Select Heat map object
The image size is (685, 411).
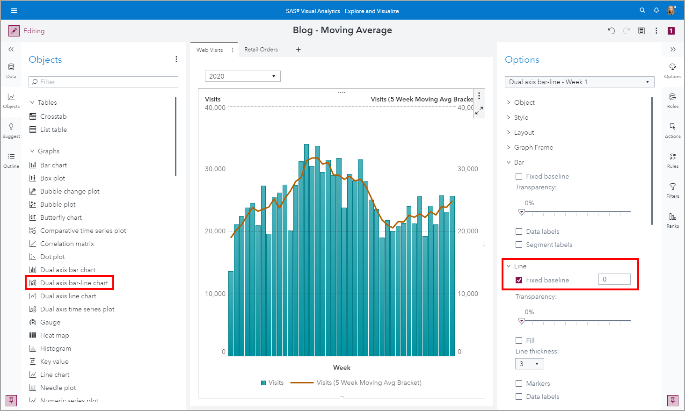pyautogui.click(x=54, y=335)
